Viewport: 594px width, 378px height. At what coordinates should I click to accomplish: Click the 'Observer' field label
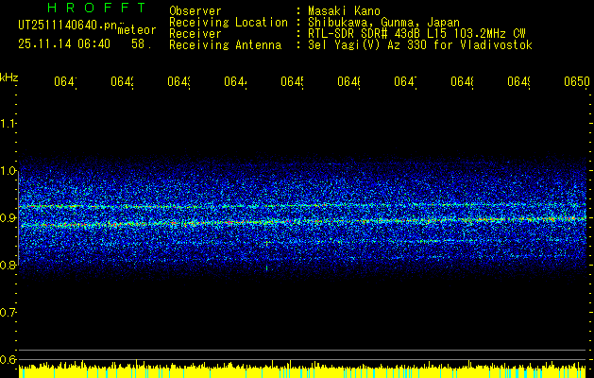195,11
